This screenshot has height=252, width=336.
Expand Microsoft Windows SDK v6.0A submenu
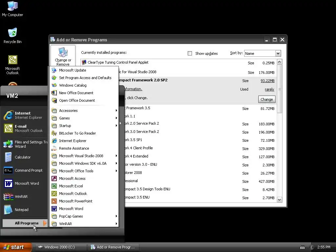click(84, 163)
